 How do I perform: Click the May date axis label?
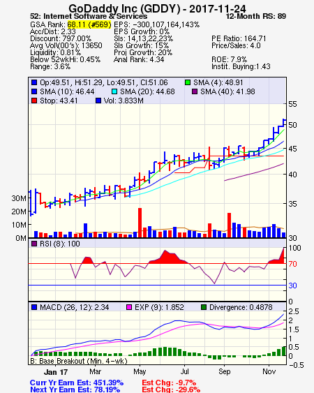pos(140,371)
